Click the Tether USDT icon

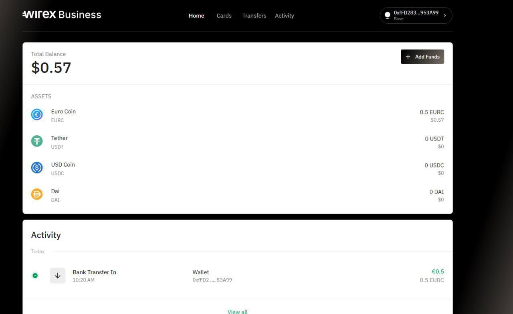(x=37, y=141)
